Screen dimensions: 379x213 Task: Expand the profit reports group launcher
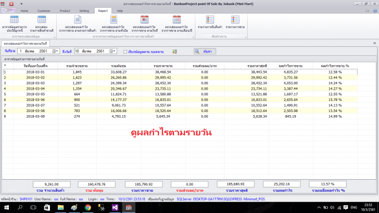click(193, 37)
